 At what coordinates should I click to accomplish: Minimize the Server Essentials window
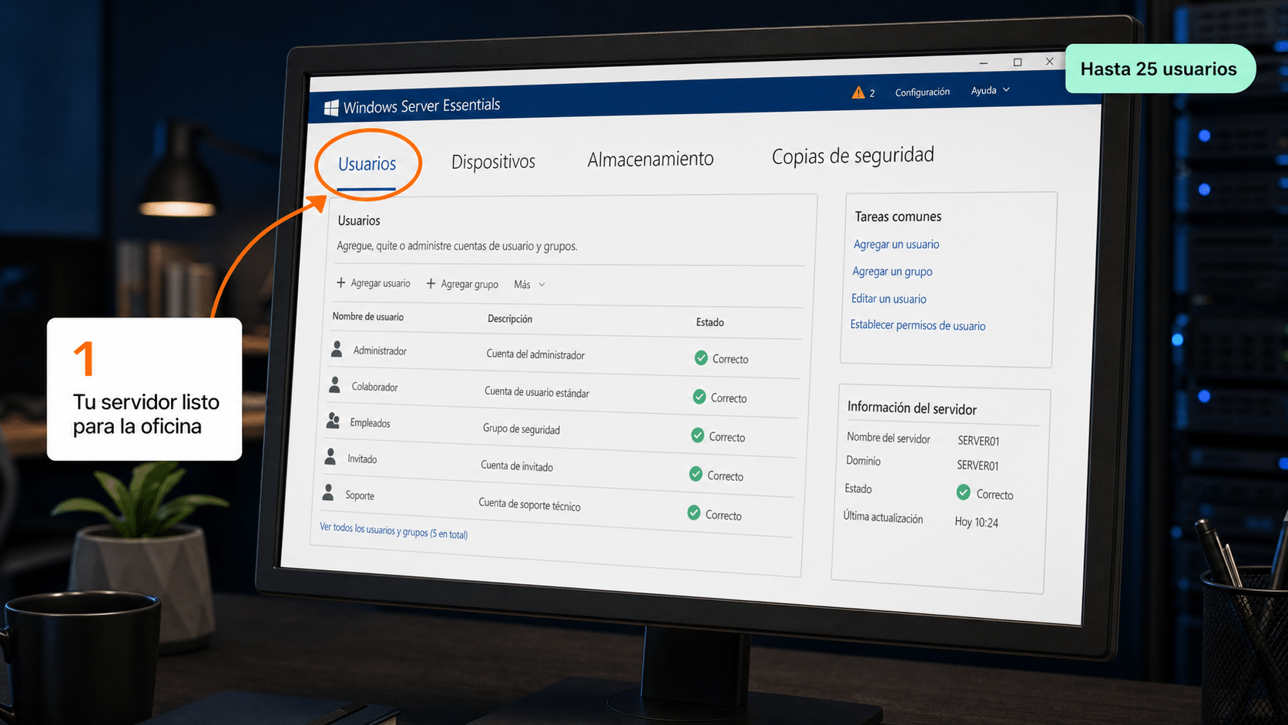point(984,63)
